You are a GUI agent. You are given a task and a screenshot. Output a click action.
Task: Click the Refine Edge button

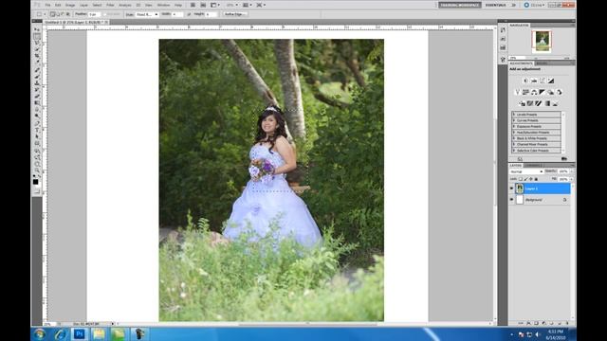(x=235, y=14)
